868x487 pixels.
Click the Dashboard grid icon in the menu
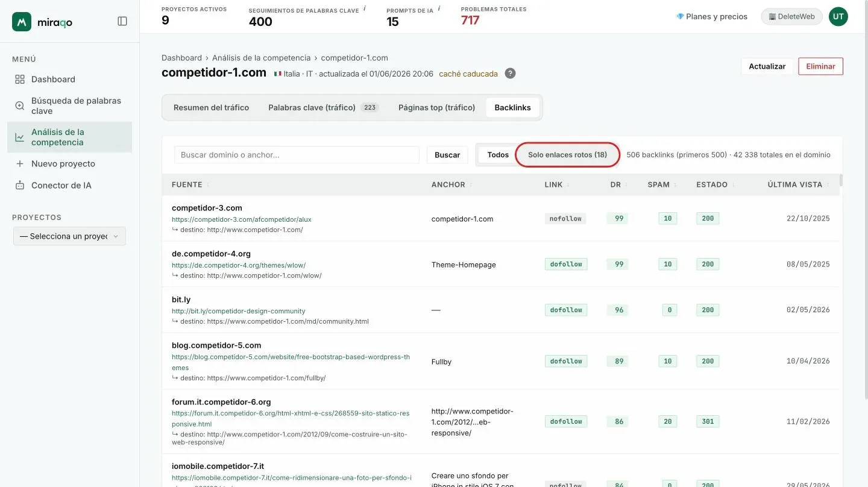[20, 80]
